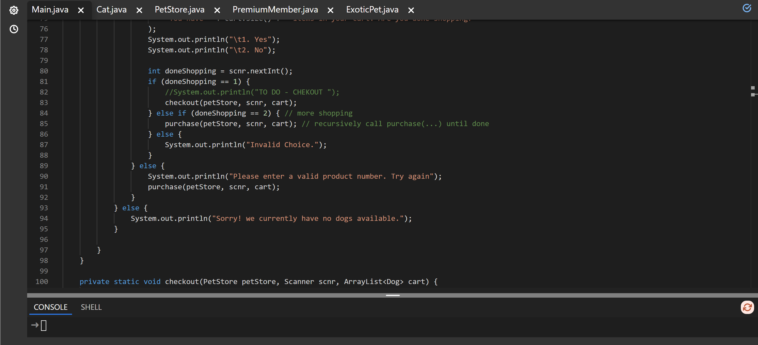Open the PremiumMember.java tab
The width and height of the screenshot is (758, 345).
tap(275, 9)
